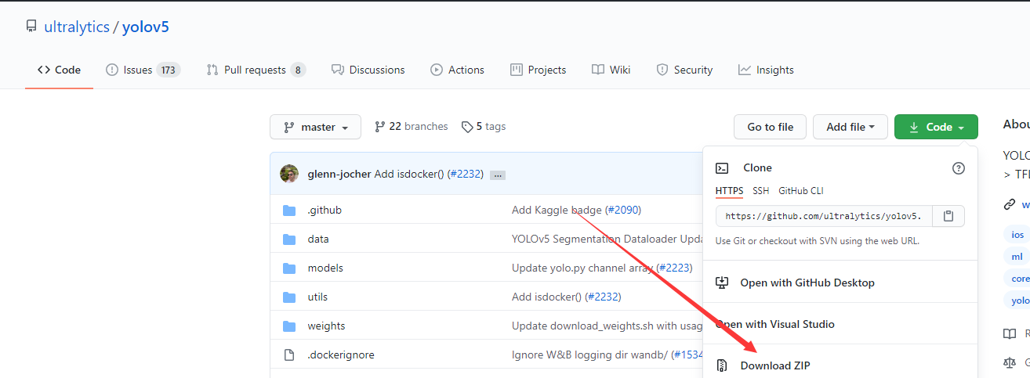Click the yolov5 repository name link

(x=146, y=27)
